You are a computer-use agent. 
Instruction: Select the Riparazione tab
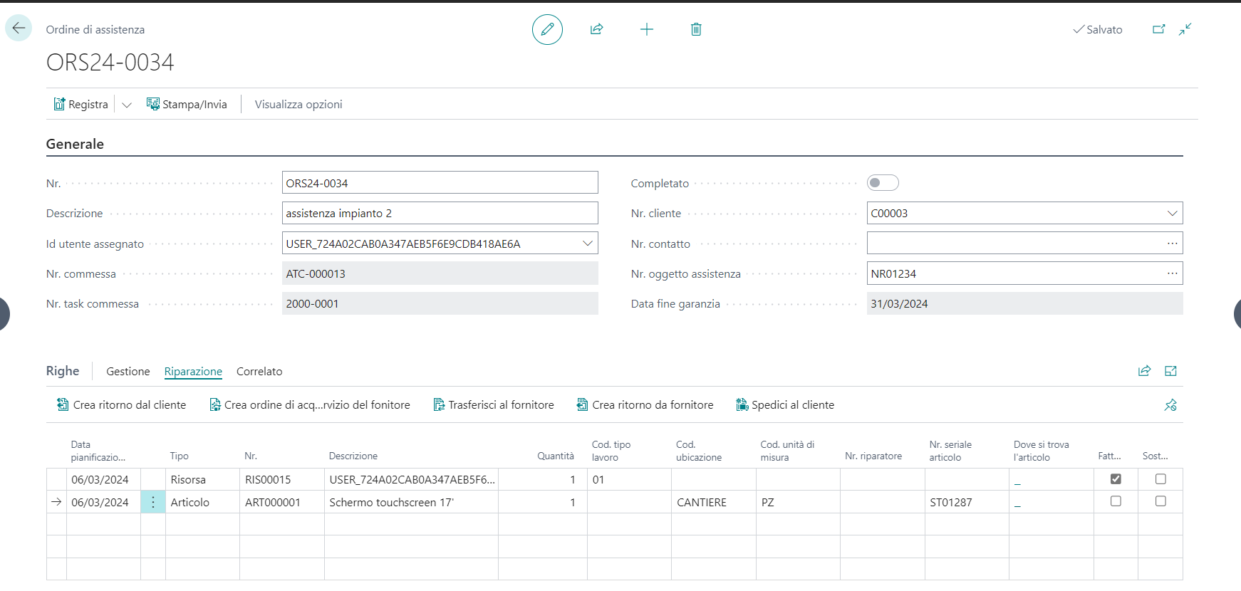(193, 371)
